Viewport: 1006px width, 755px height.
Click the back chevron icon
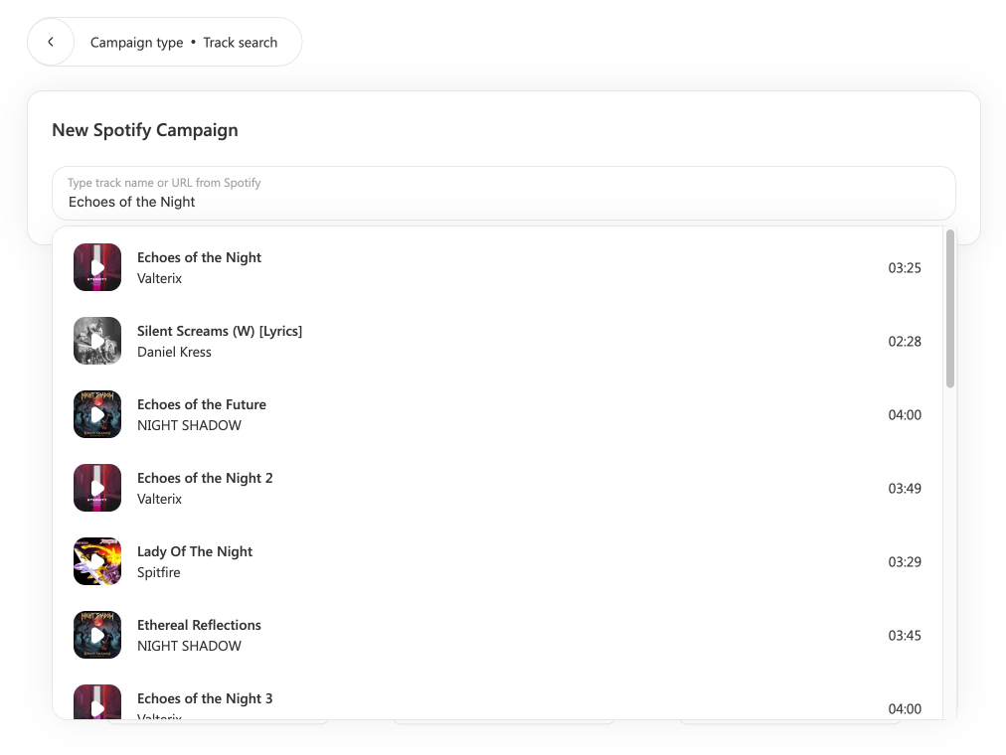(x=50, y=42)
